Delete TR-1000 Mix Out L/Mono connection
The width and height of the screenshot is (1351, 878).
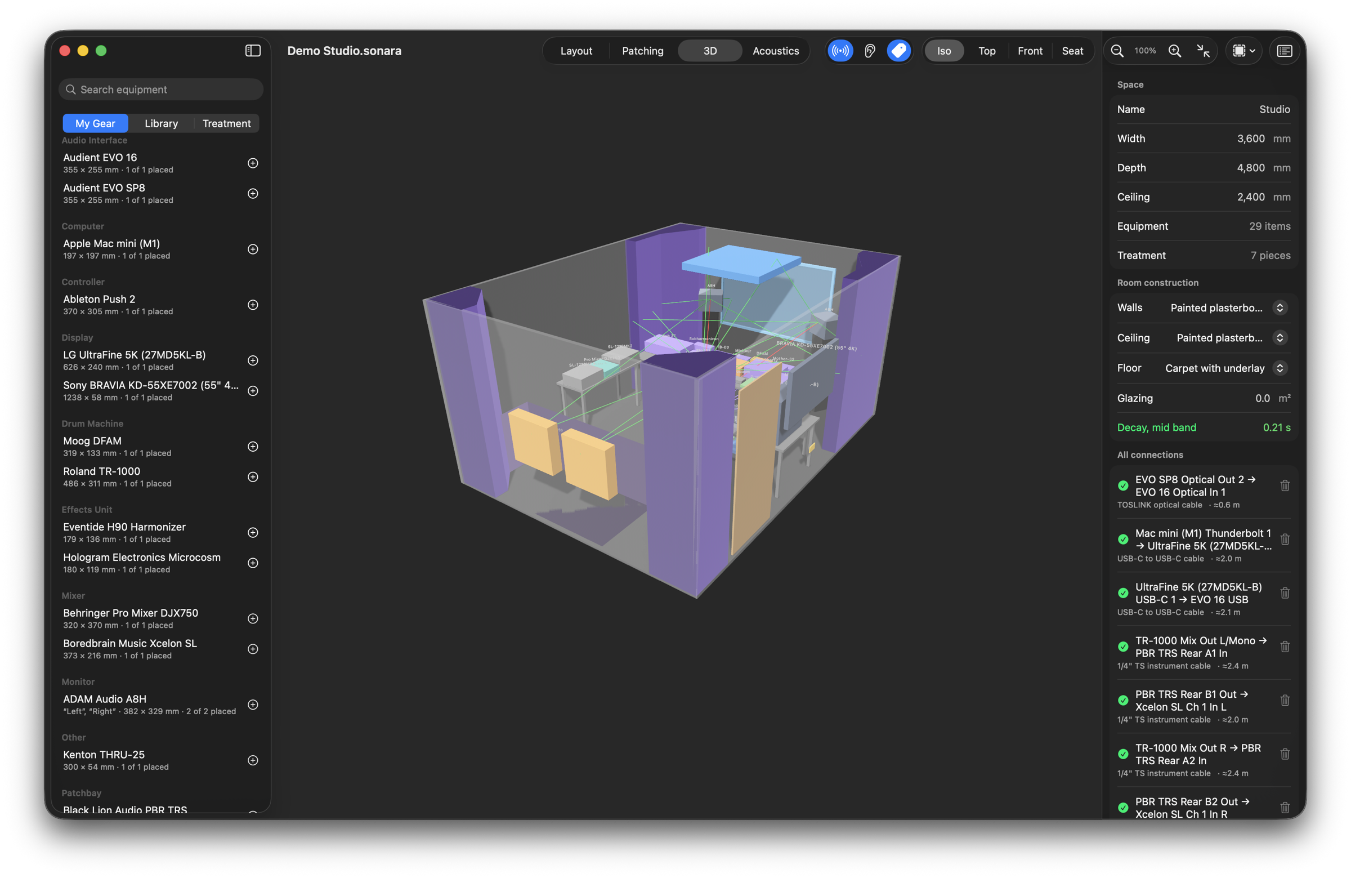pos(1285,647)
